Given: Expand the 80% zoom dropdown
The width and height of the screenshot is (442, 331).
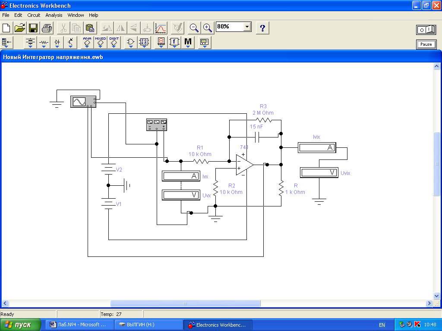Looking at the screenshot, I should pos(247,27).
